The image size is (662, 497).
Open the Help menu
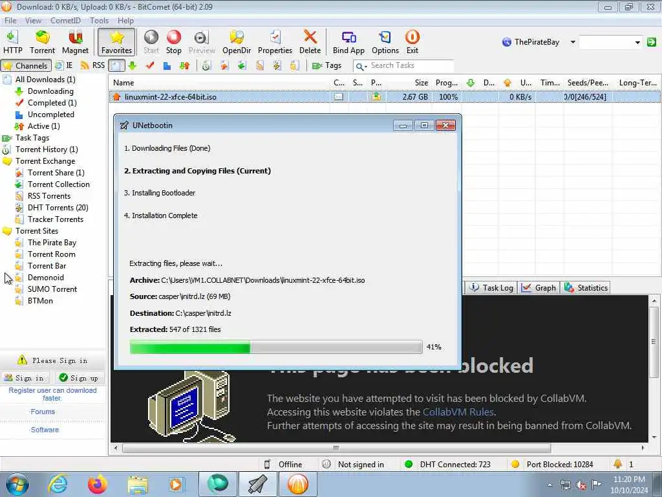point(125,20)
